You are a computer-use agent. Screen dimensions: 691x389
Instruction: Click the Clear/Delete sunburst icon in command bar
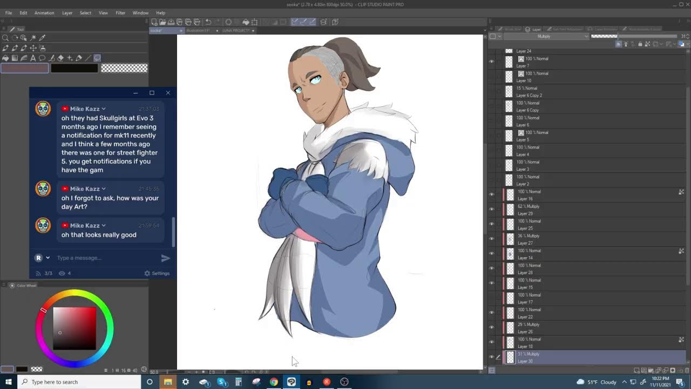(228, 22)
